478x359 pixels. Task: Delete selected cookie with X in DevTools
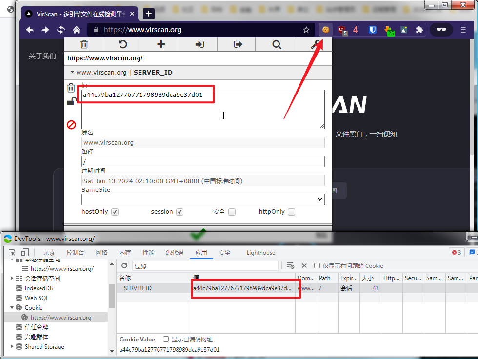click(x=304, y=265)
